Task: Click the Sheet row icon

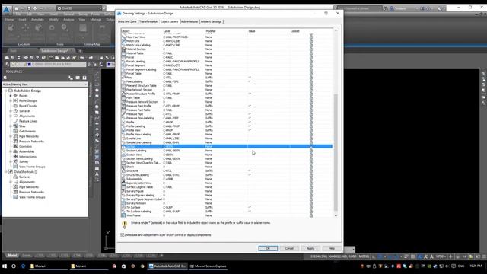Action: (123, 167)
